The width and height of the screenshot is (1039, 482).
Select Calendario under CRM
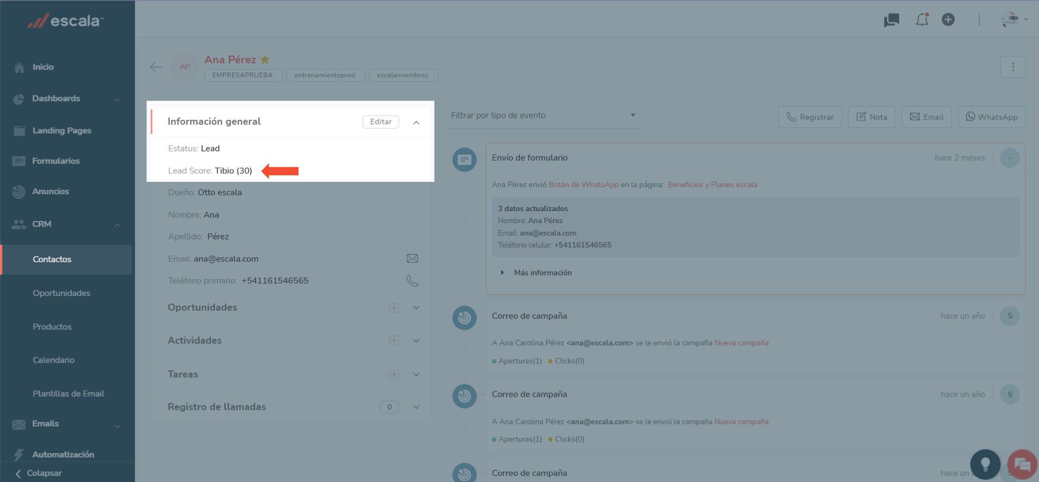tap(54, 360)
